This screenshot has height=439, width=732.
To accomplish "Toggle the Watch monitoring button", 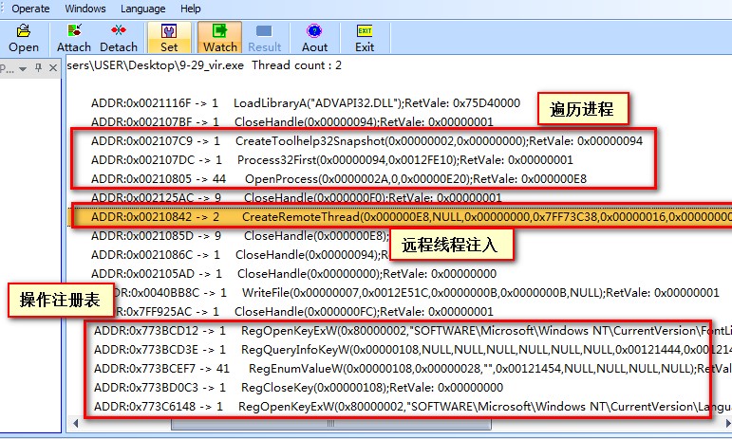I will [220, 38].
